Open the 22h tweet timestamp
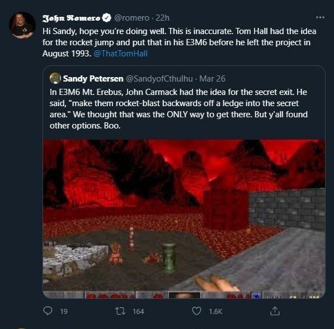 163,18
